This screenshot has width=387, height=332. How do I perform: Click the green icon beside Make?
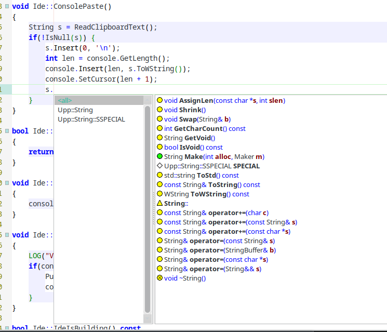pyautogui.click(x=160, y=156)
